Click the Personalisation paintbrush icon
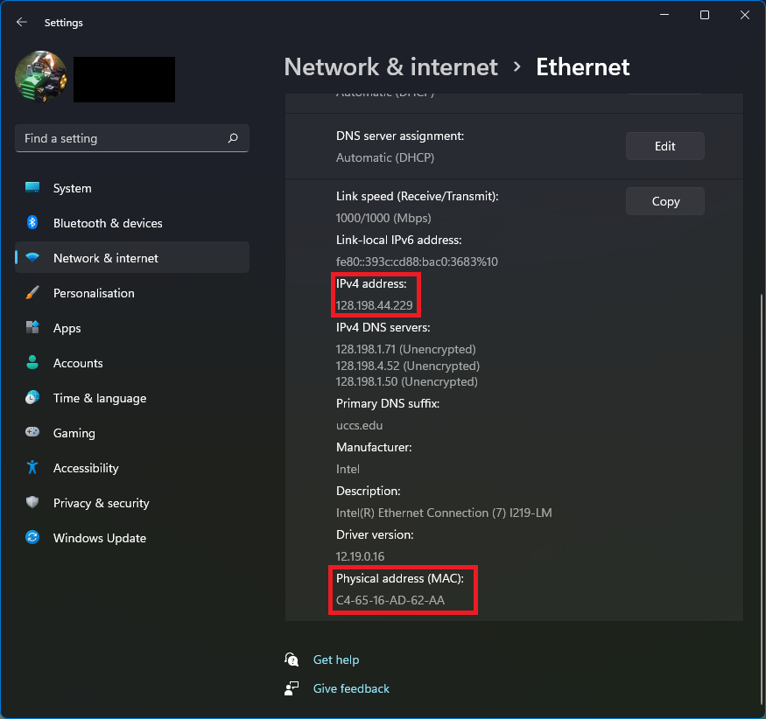766x719 pixels. [x=32, y=293]
